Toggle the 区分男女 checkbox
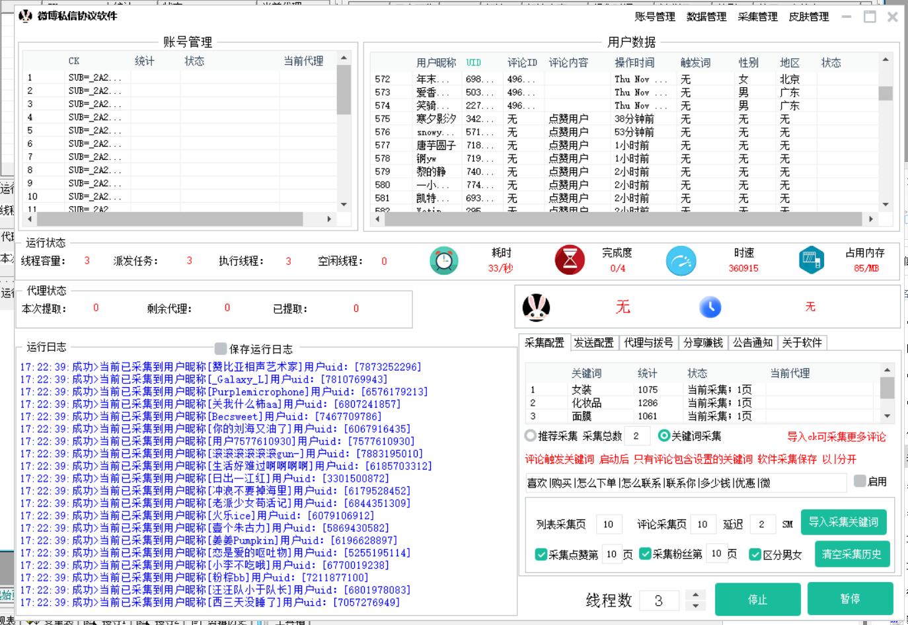 (755, 554)
